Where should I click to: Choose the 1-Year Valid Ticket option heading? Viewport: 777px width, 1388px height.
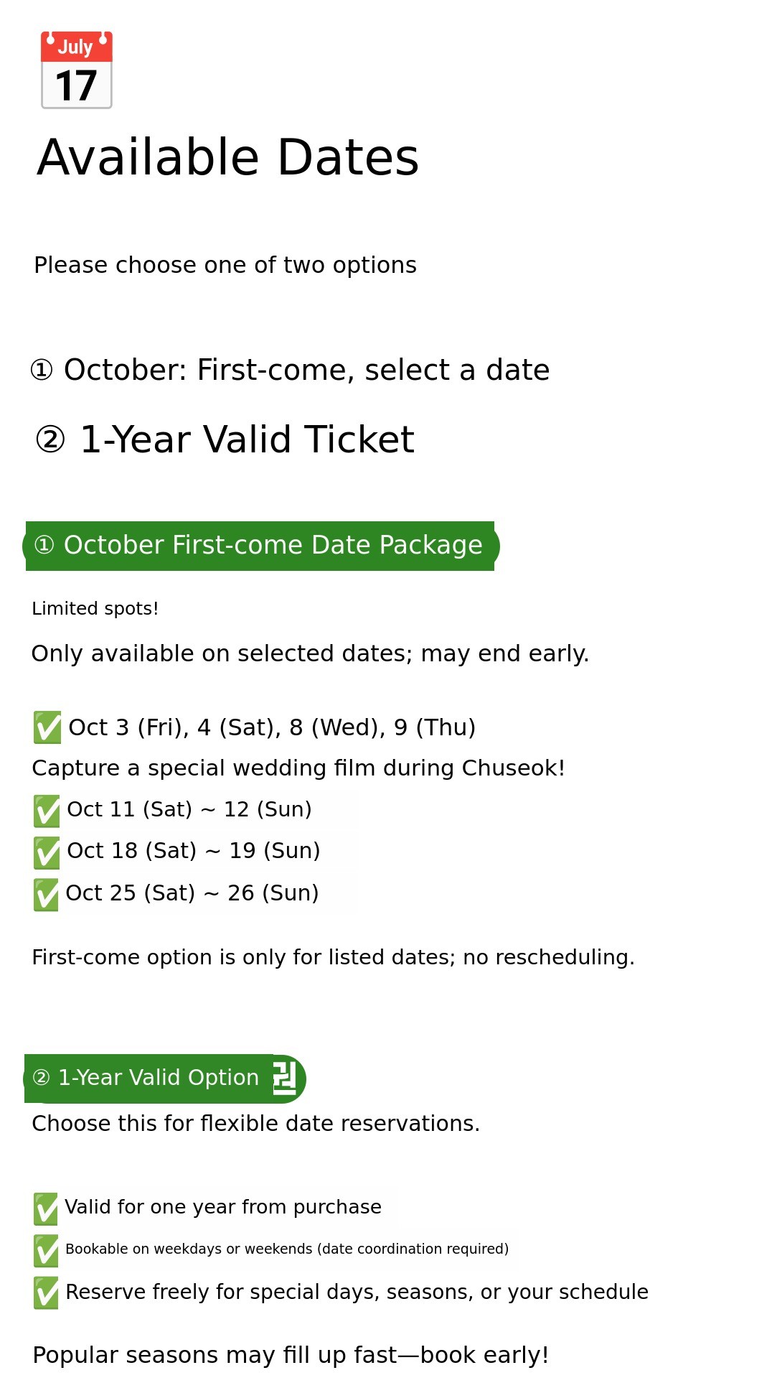point(225,439)
